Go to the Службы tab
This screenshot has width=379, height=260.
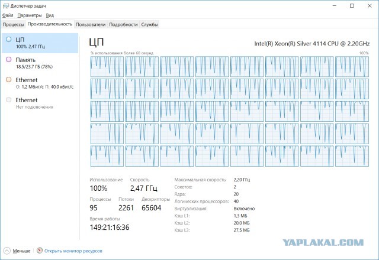pyautogui.click(x=149, y=25)
